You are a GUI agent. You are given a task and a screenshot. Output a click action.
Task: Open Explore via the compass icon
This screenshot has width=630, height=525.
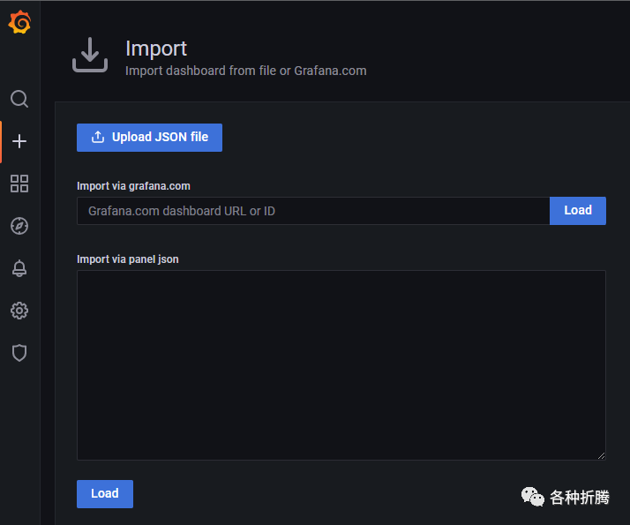pos(19,227)
